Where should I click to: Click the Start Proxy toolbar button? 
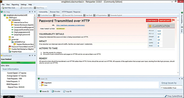[39, 8]
